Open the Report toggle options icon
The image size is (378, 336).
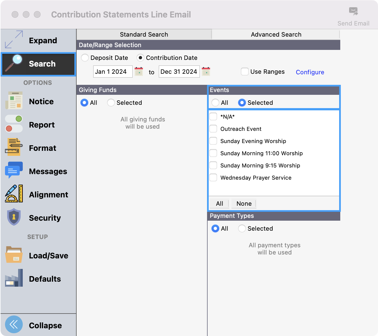tap(14, 124)
